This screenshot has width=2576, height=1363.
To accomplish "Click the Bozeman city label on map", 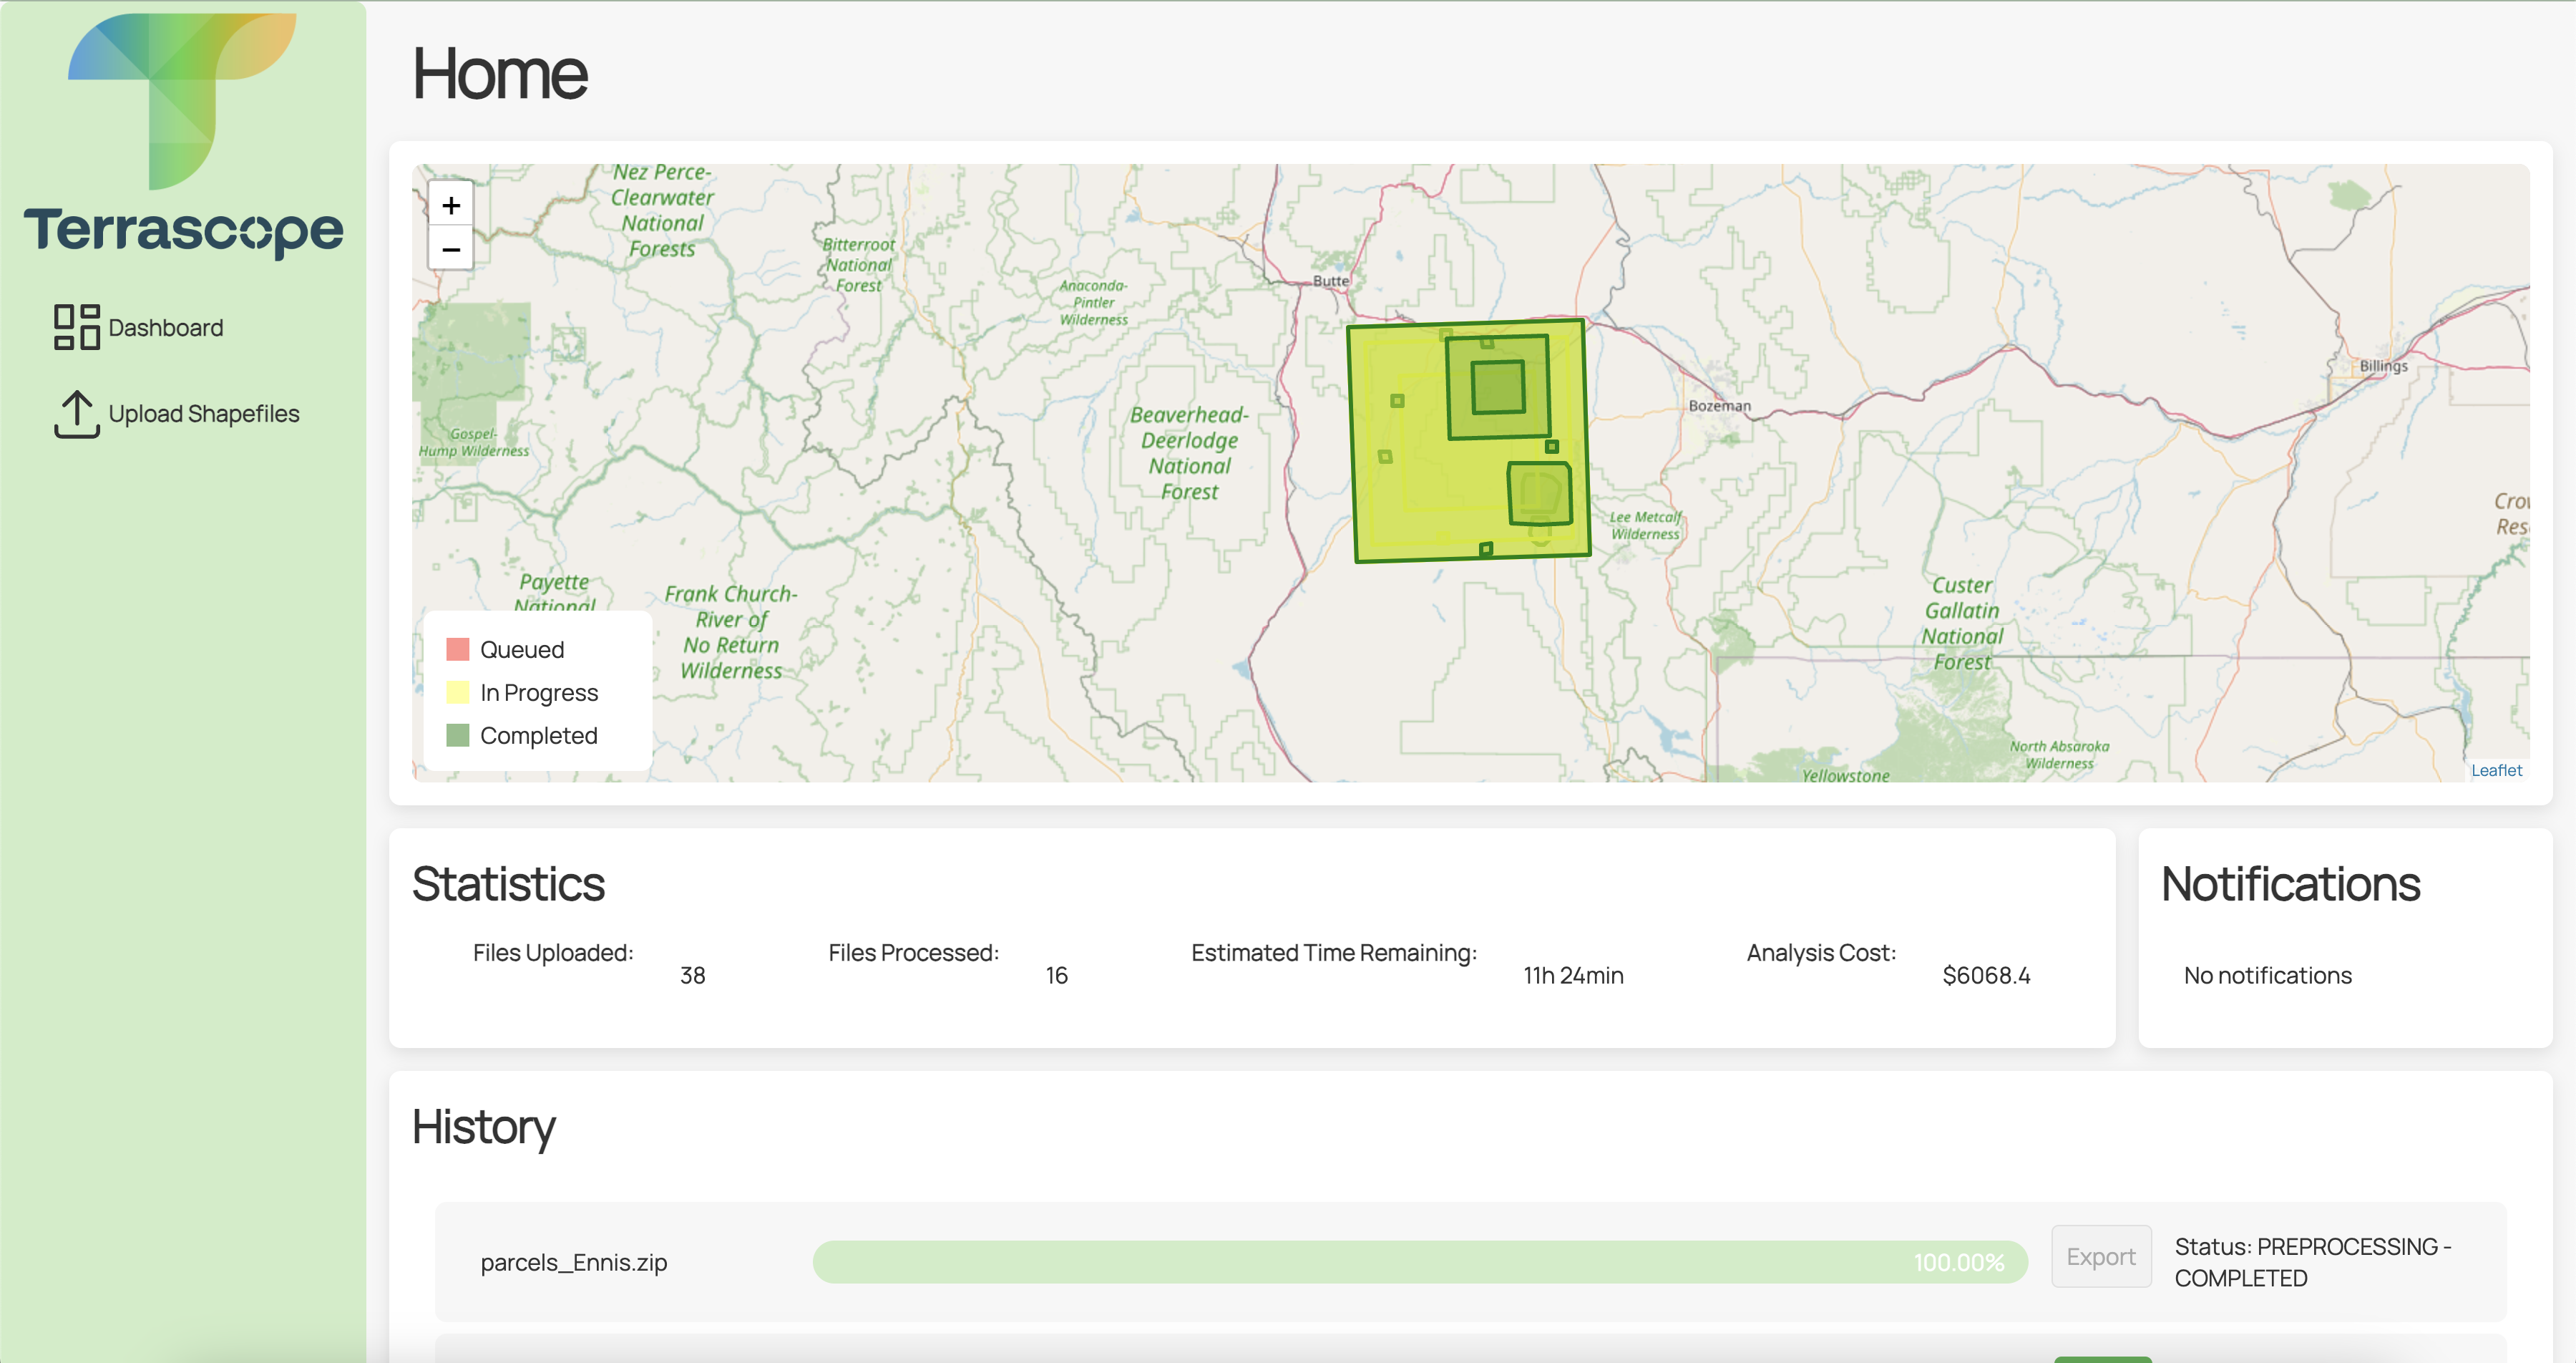I will click(1719, 407).
